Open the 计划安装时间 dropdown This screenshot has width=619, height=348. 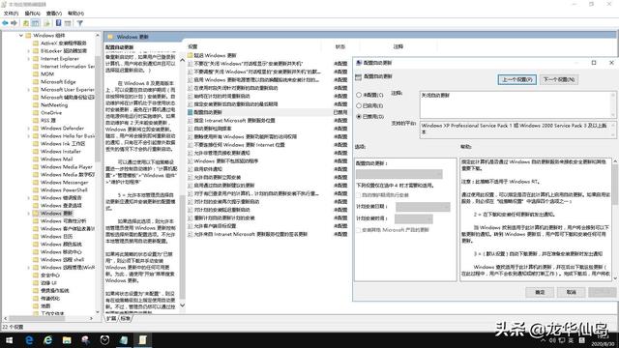(413, 218)
